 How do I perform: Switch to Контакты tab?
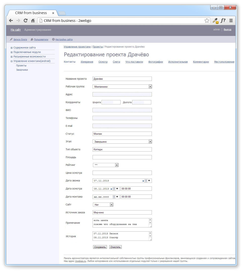coord(70,62)
